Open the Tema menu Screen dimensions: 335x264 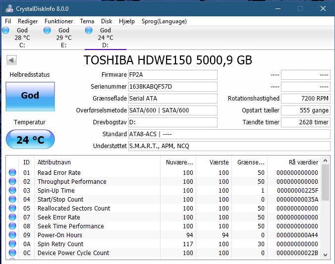[x=87, y=21]
